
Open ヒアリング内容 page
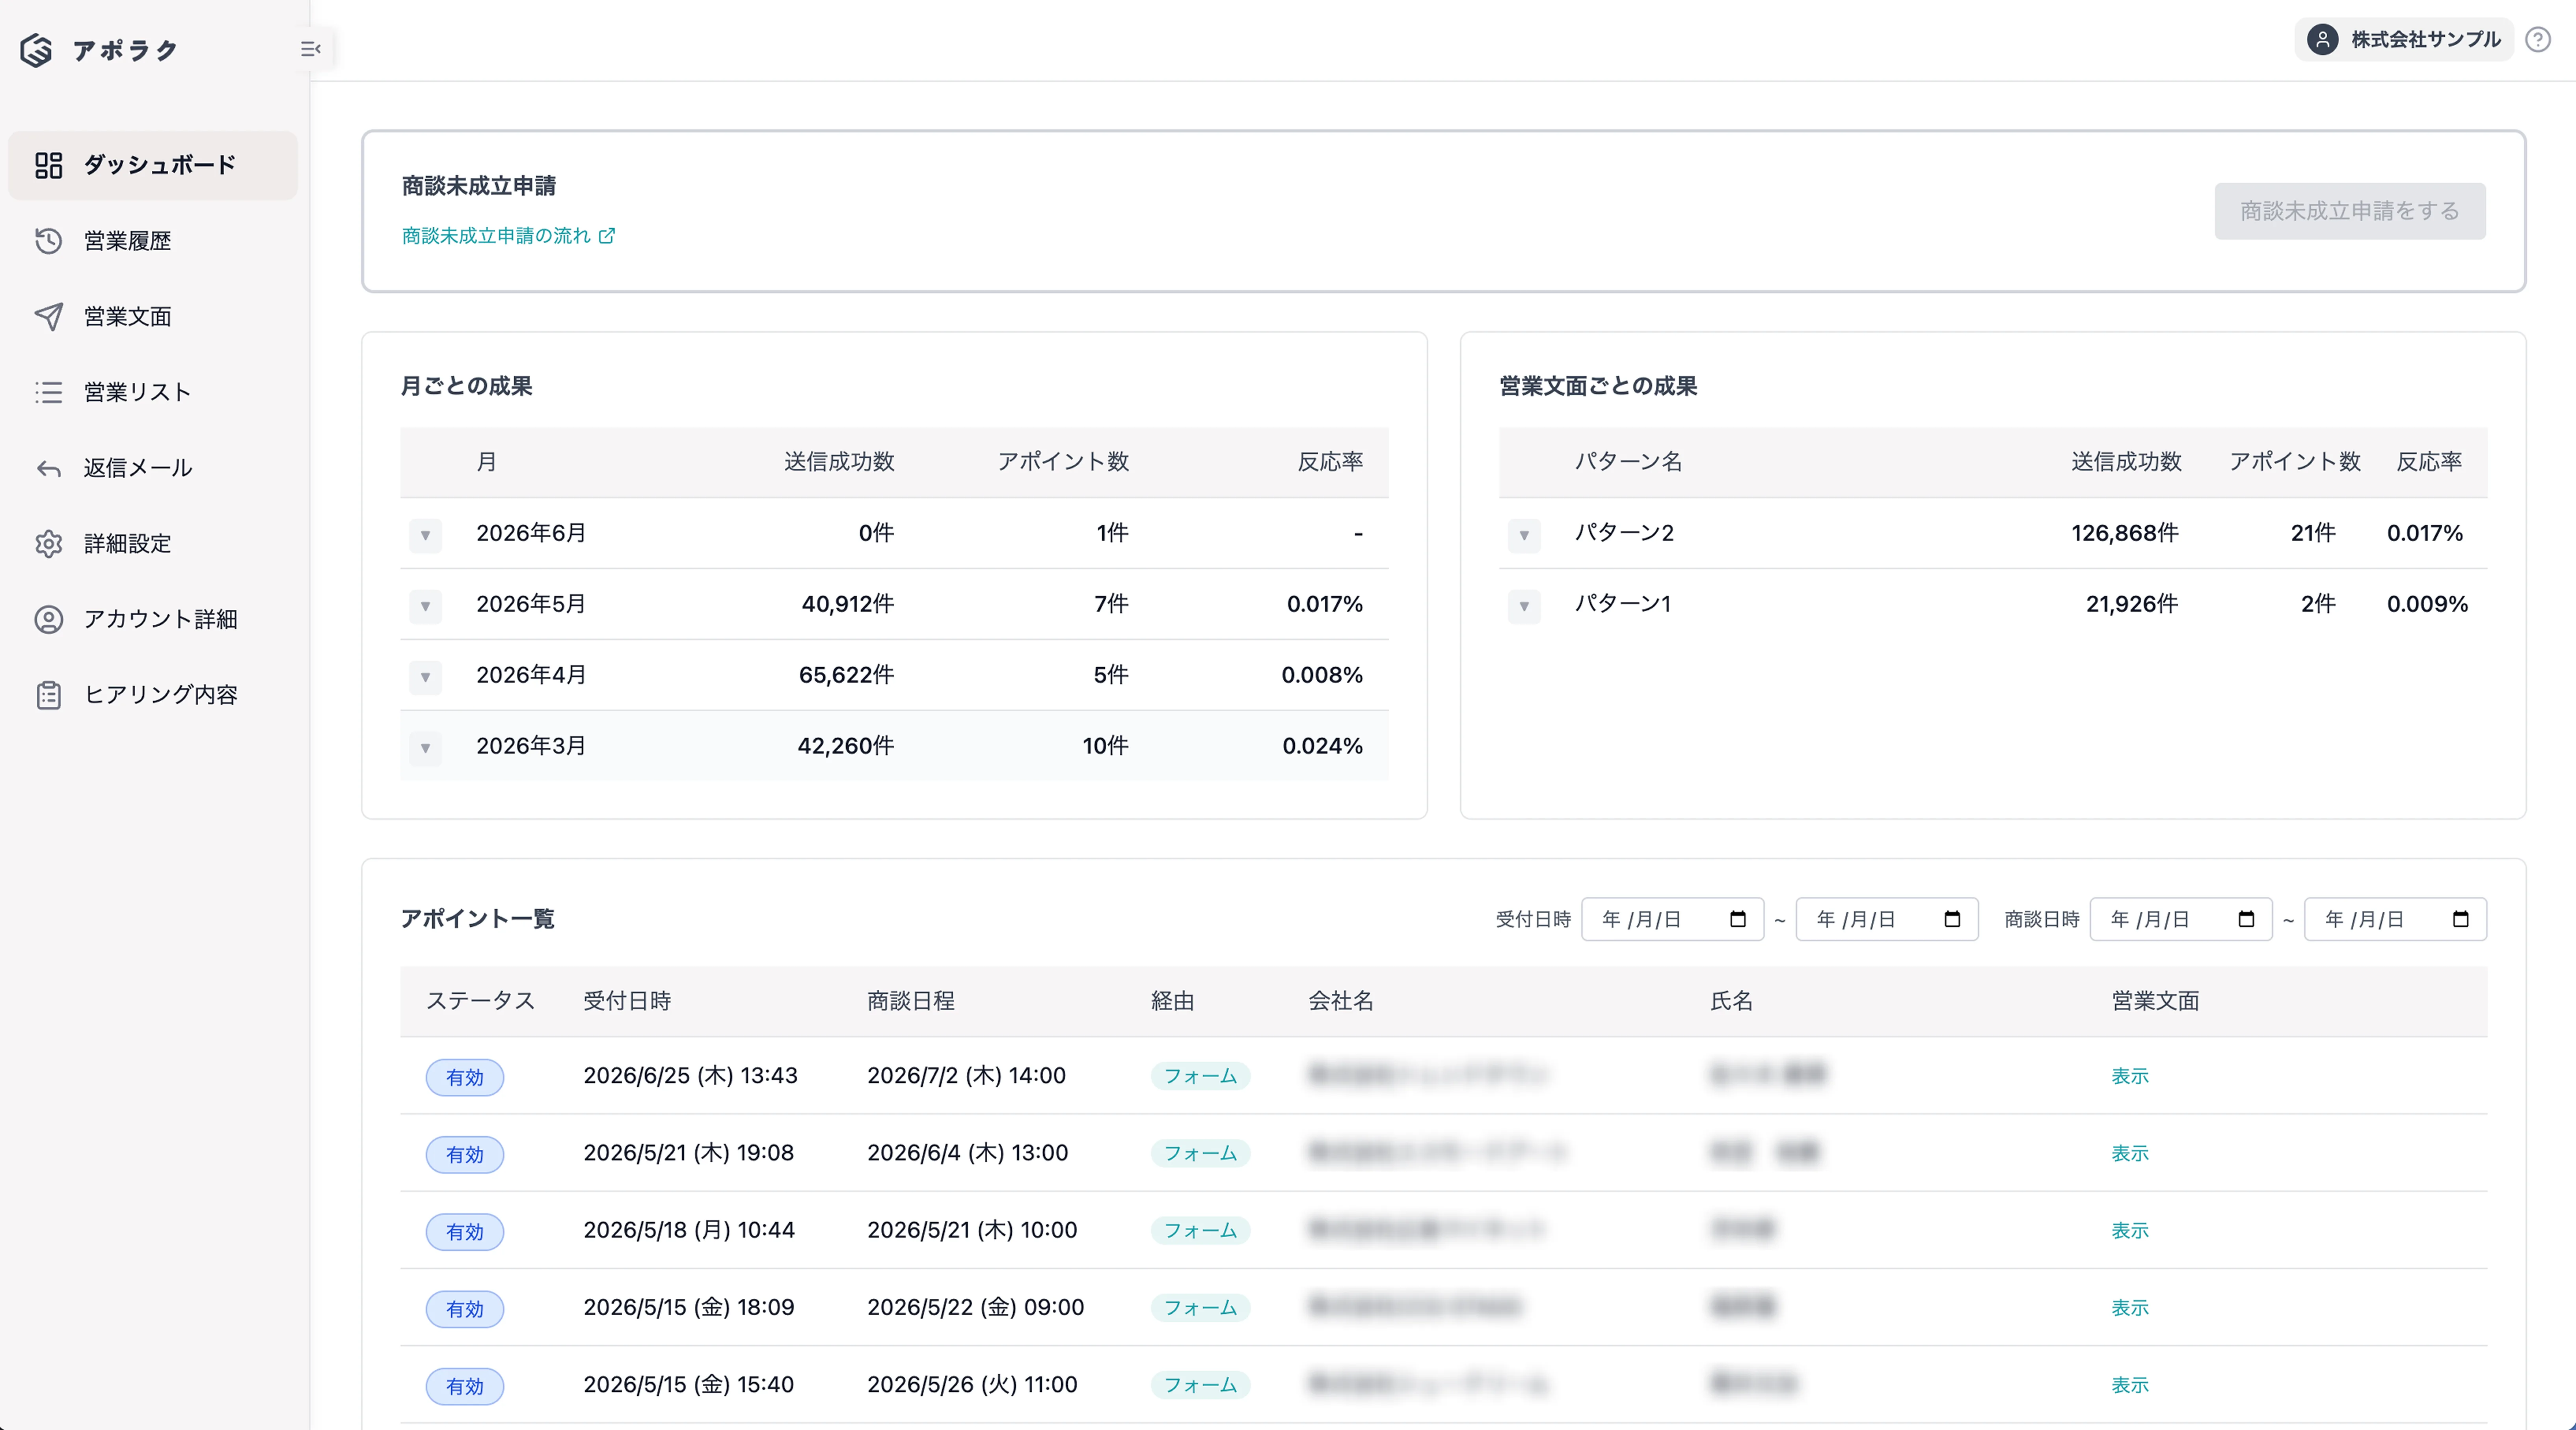pos(153,695)
